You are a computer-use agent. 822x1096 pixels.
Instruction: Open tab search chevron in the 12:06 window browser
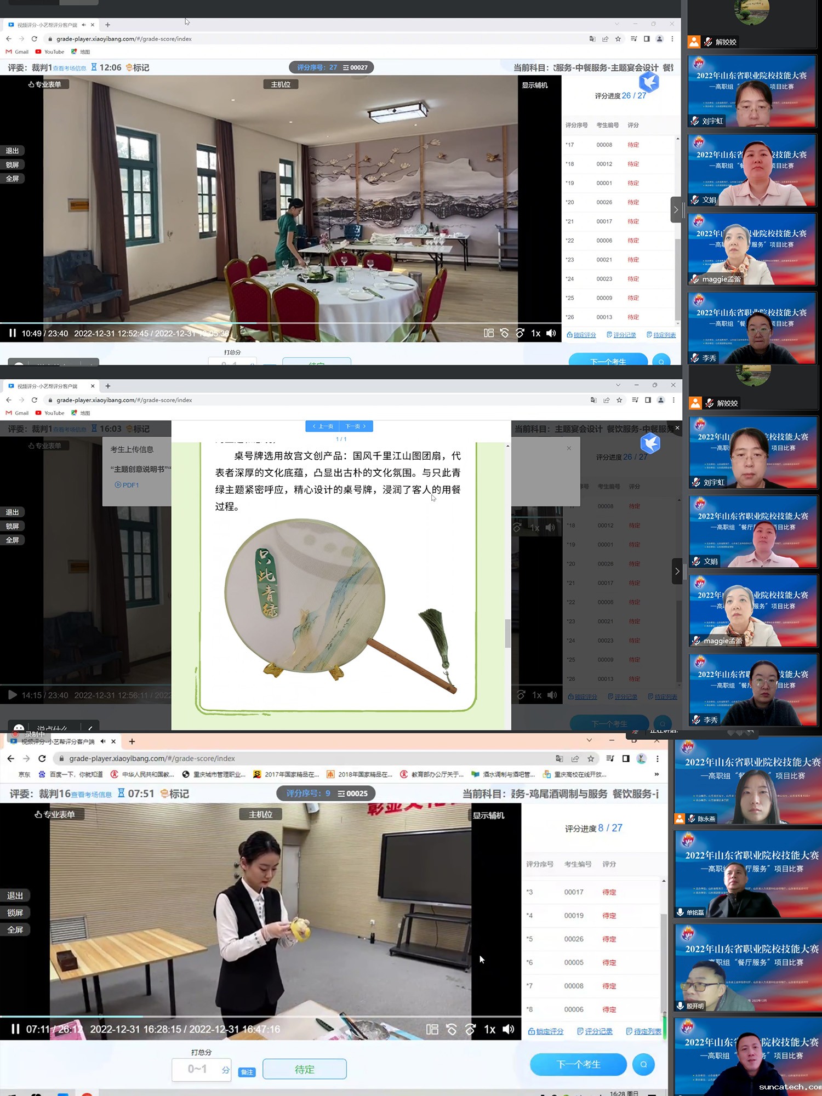click(x=617, y=24)
